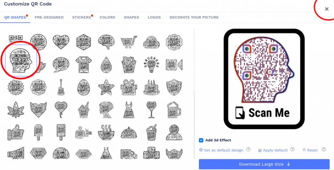Select the star-shaped QR code
This screenshot has height=170, width=334.
[x=106, y=87]
